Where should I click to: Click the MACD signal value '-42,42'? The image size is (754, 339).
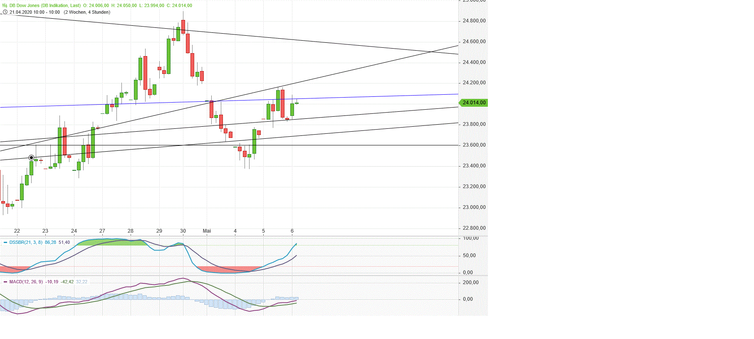pyautogui.click(x=67, y=282)
